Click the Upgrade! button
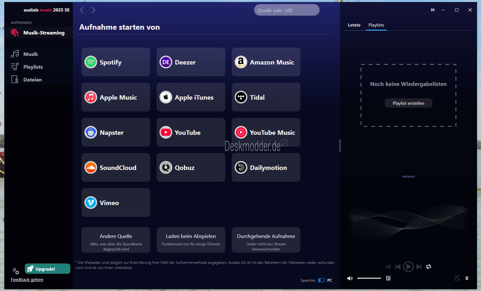This screenshot has height=291, width=481. point(48,269)
